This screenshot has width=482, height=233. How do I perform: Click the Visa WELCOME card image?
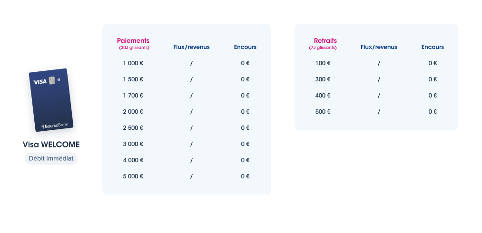click(51, 100)
